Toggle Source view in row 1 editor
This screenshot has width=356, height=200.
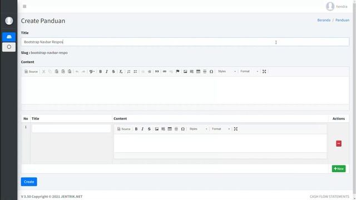coord(123,129)
